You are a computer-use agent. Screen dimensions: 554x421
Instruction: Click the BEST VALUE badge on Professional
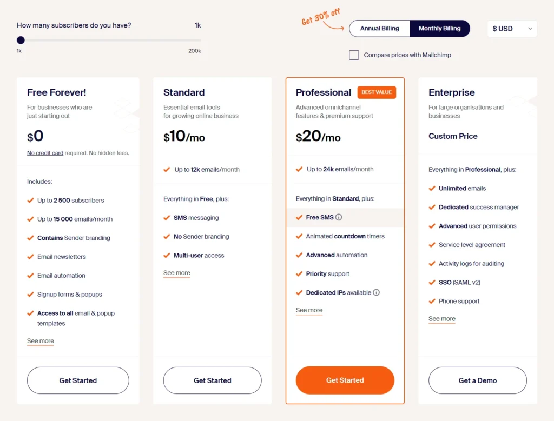pyautogui.click(x=377, y=92)
